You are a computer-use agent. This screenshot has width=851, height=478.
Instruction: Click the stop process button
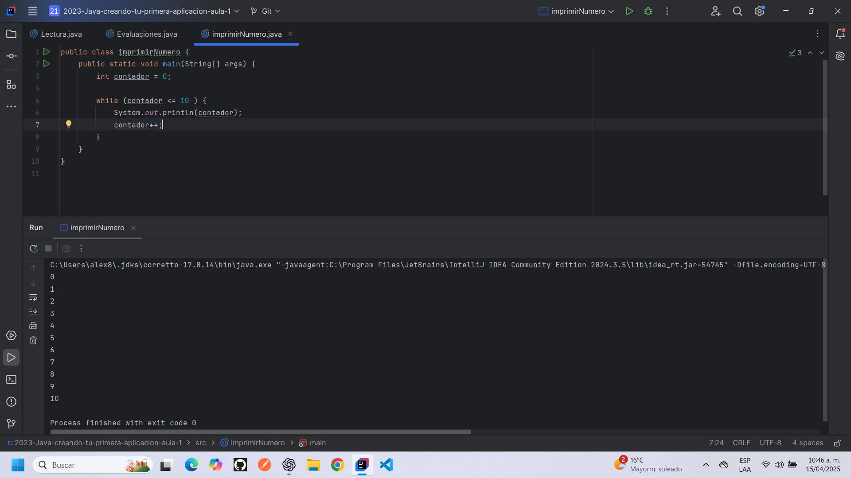[48, 248]
